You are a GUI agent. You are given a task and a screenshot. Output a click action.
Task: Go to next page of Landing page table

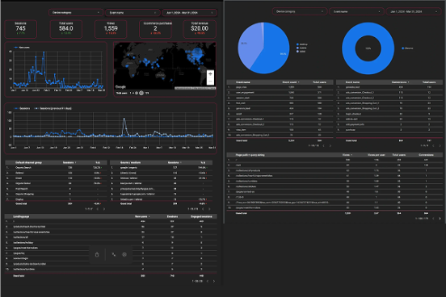pyautogui.click(x=214, y=281)
